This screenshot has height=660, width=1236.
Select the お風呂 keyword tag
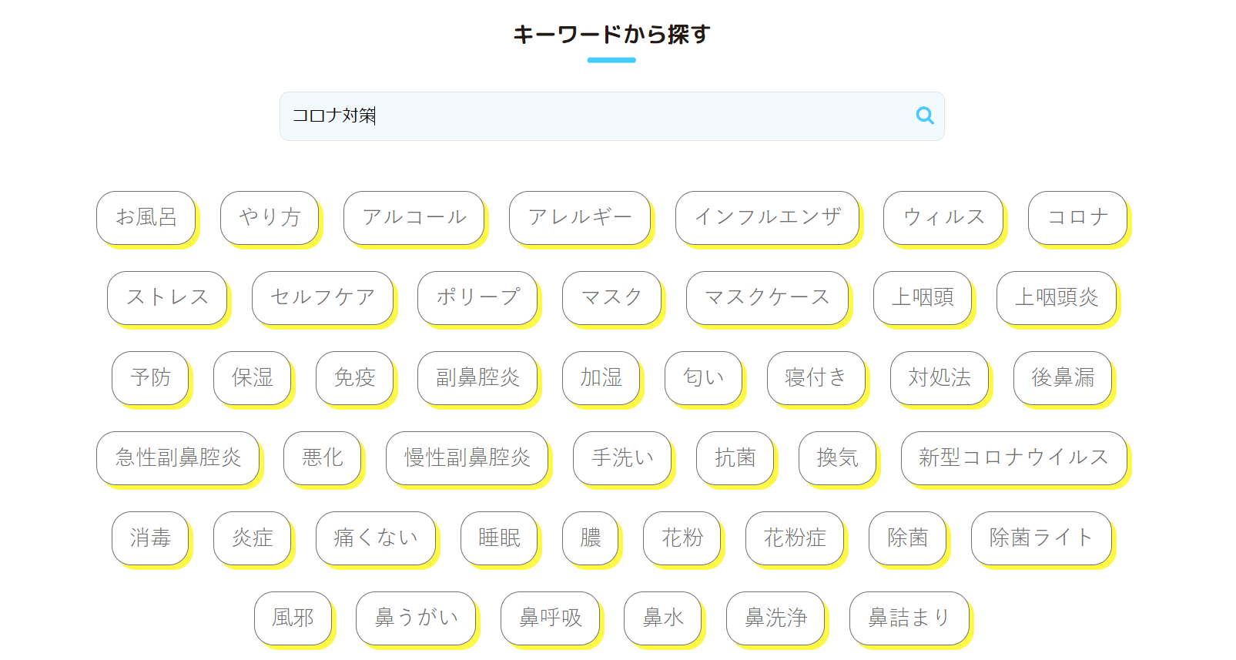146,218
